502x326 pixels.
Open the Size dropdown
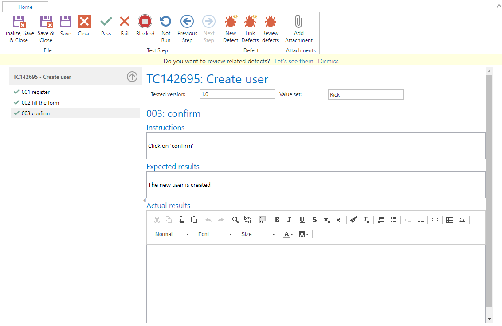pyautogui.click(x=258, y=234)
